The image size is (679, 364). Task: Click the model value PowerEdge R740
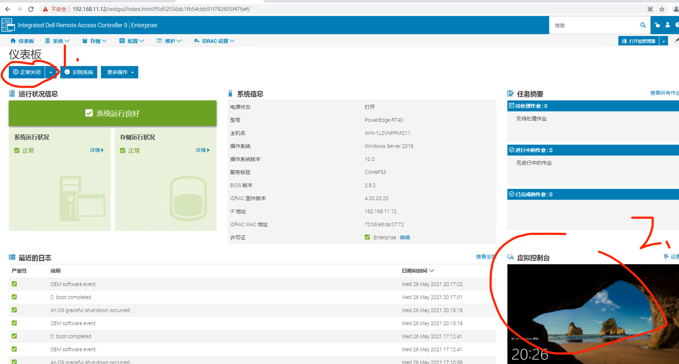point(384,120)
